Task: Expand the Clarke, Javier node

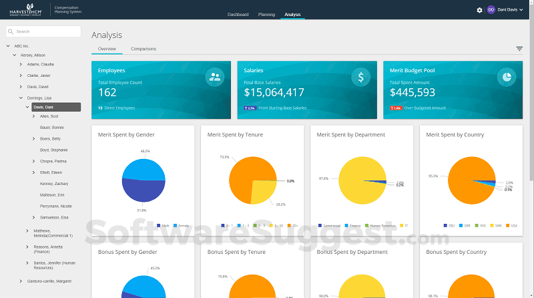Action: point(21,76)
